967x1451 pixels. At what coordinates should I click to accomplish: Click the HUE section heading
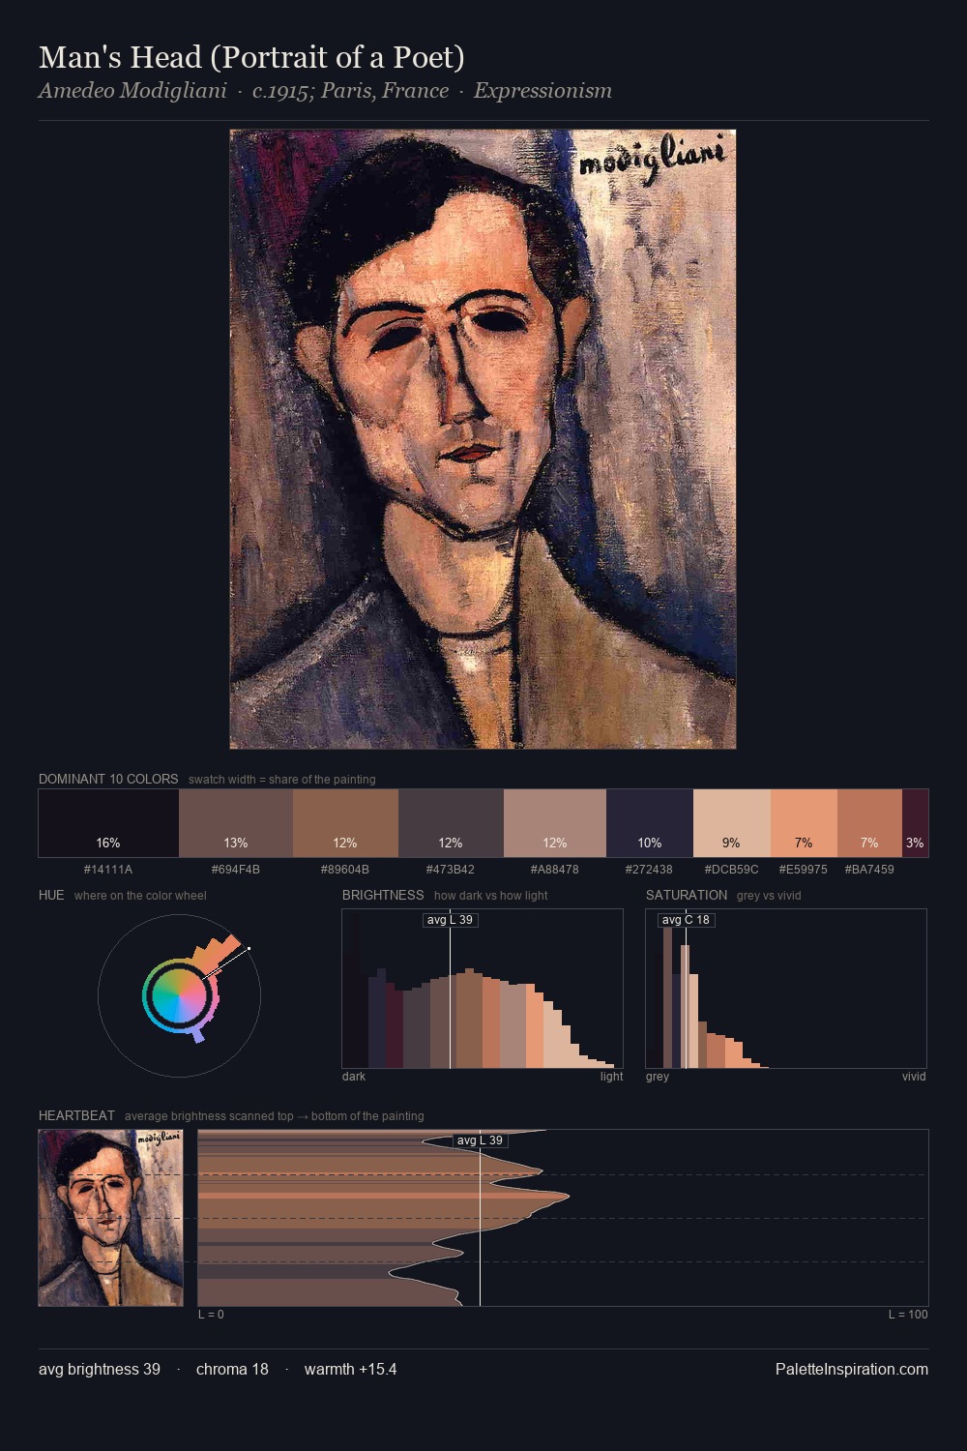point(51,895)
